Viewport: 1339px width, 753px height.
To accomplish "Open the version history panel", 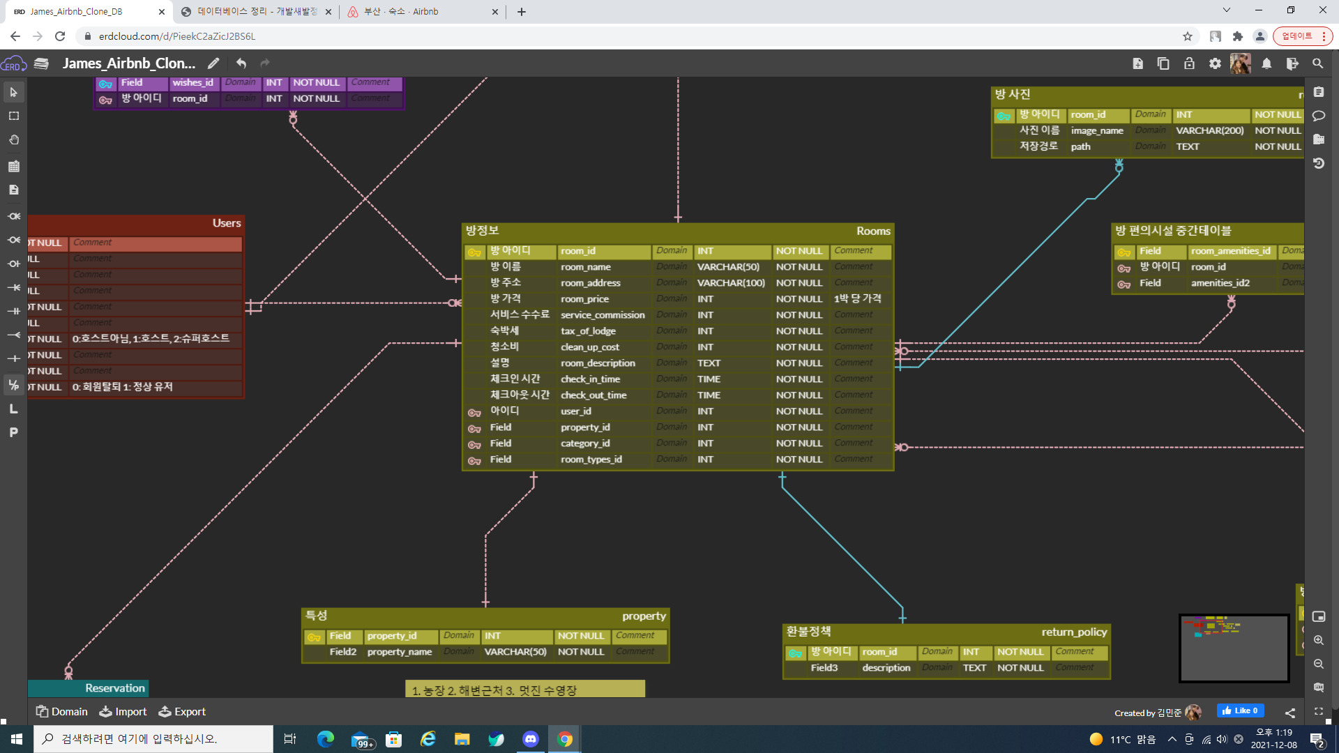I will [x=1318, y=163].
